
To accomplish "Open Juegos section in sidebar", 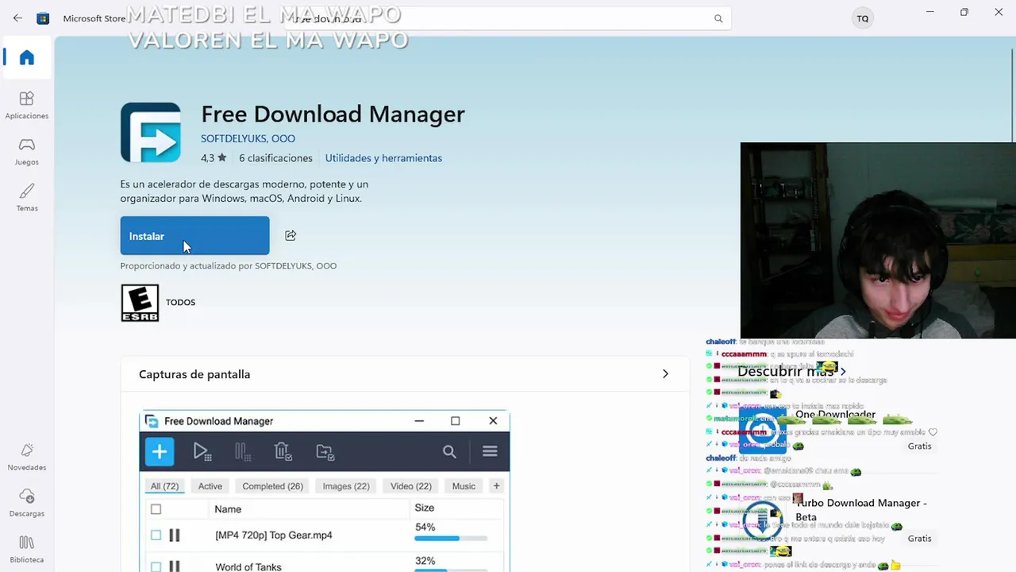I will (x=27, y=151).
